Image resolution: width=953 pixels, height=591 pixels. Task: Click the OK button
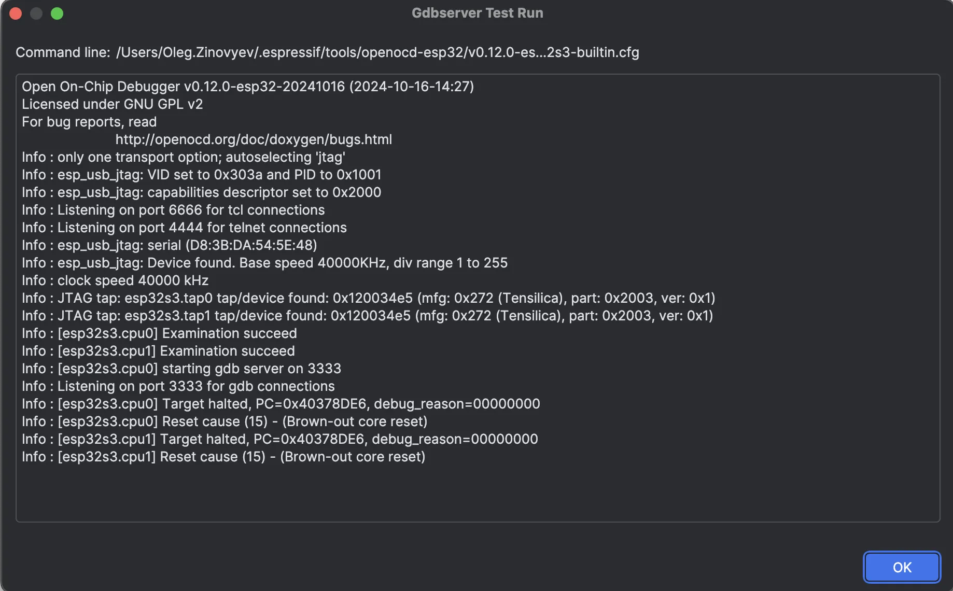click(x=902, y=567)
